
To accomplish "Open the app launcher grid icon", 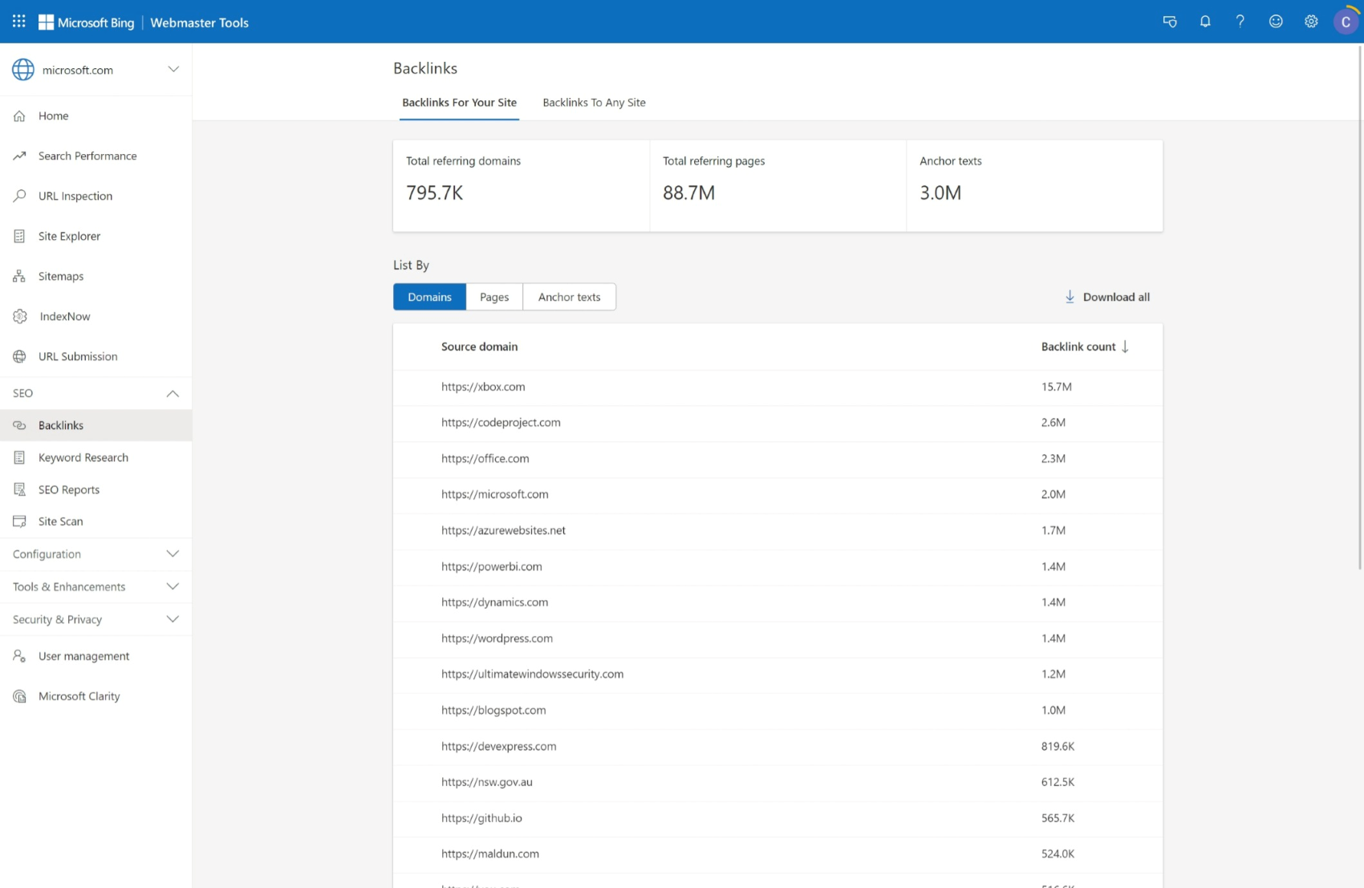I will tap(19, 22).
